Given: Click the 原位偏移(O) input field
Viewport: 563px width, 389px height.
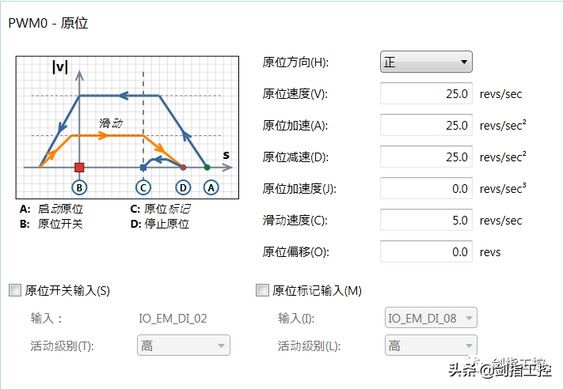Looking at the screenshot, I should tap(426, 251).
